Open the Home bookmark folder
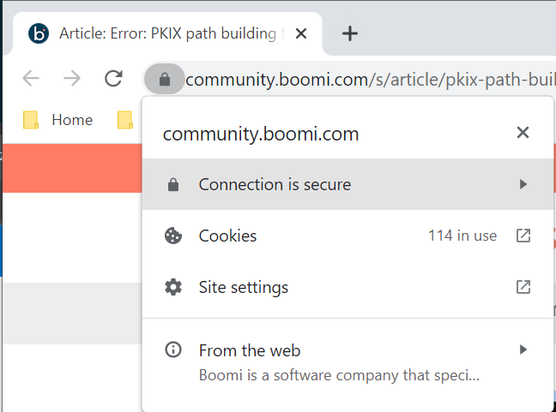Viewport: 556px width, 412px height. point(58,120)
